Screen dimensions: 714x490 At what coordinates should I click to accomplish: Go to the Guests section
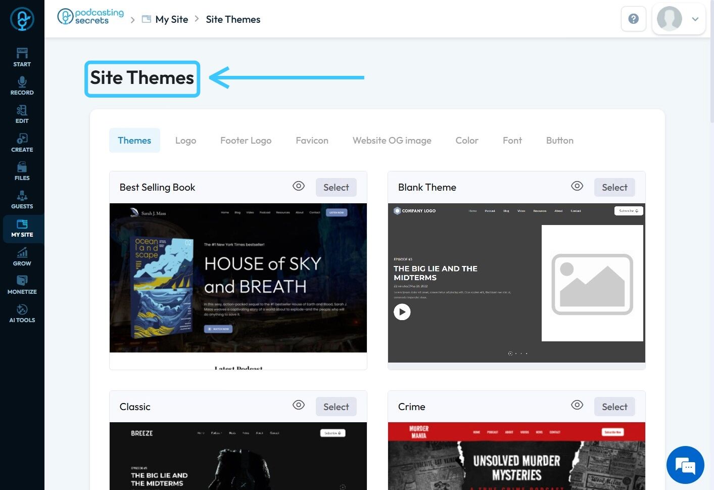(22, 199)
